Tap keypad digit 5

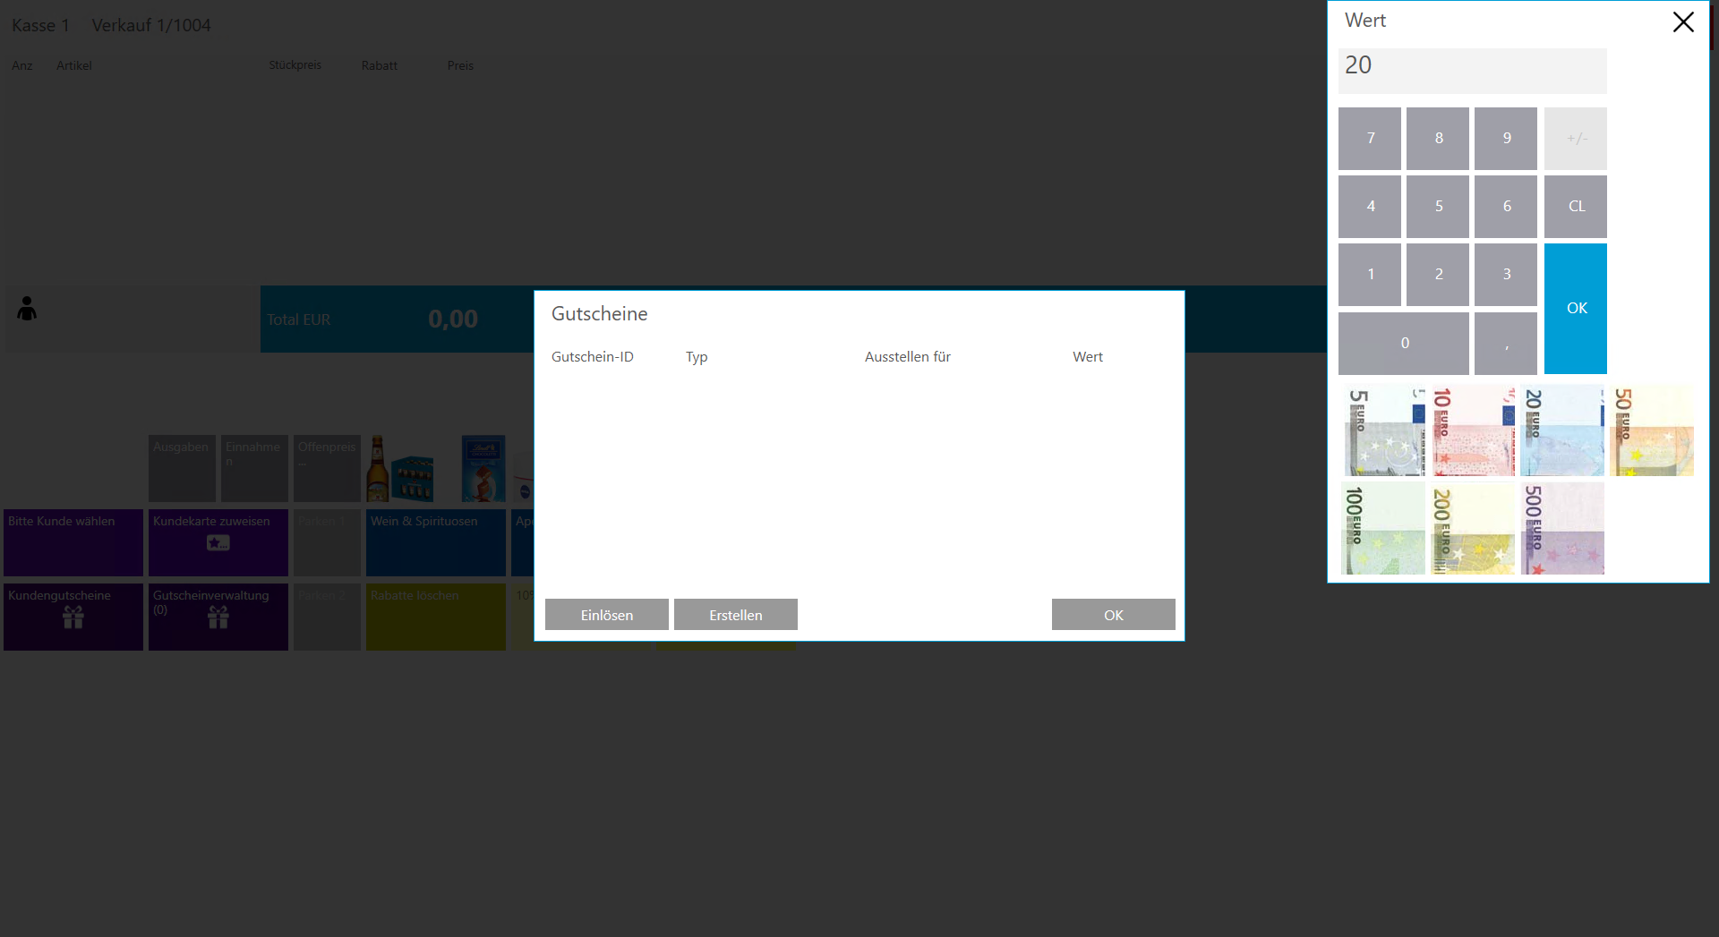pyautogui.click(x=1438, y=207)
